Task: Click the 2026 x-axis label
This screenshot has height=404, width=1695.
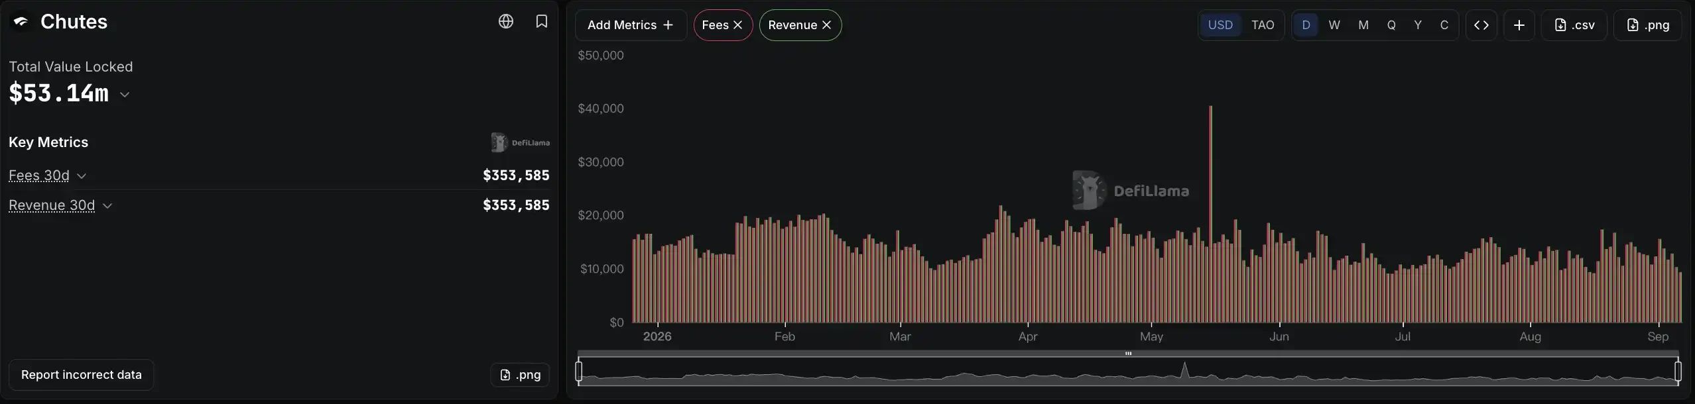Action: click(657, 336)
